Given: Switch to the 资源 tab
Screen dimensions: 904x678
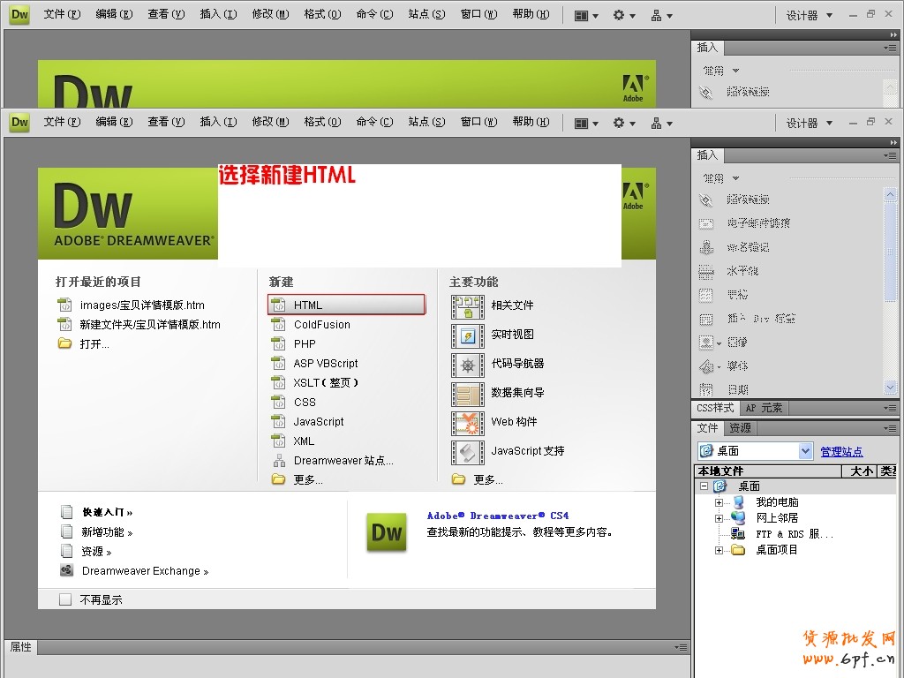Looking at the screenshot, I should (x=741, y=428).
